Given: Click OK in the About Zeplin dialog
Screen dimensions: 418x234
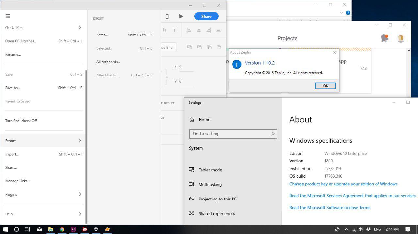Looking at the screenshot, I should [325, 86].
